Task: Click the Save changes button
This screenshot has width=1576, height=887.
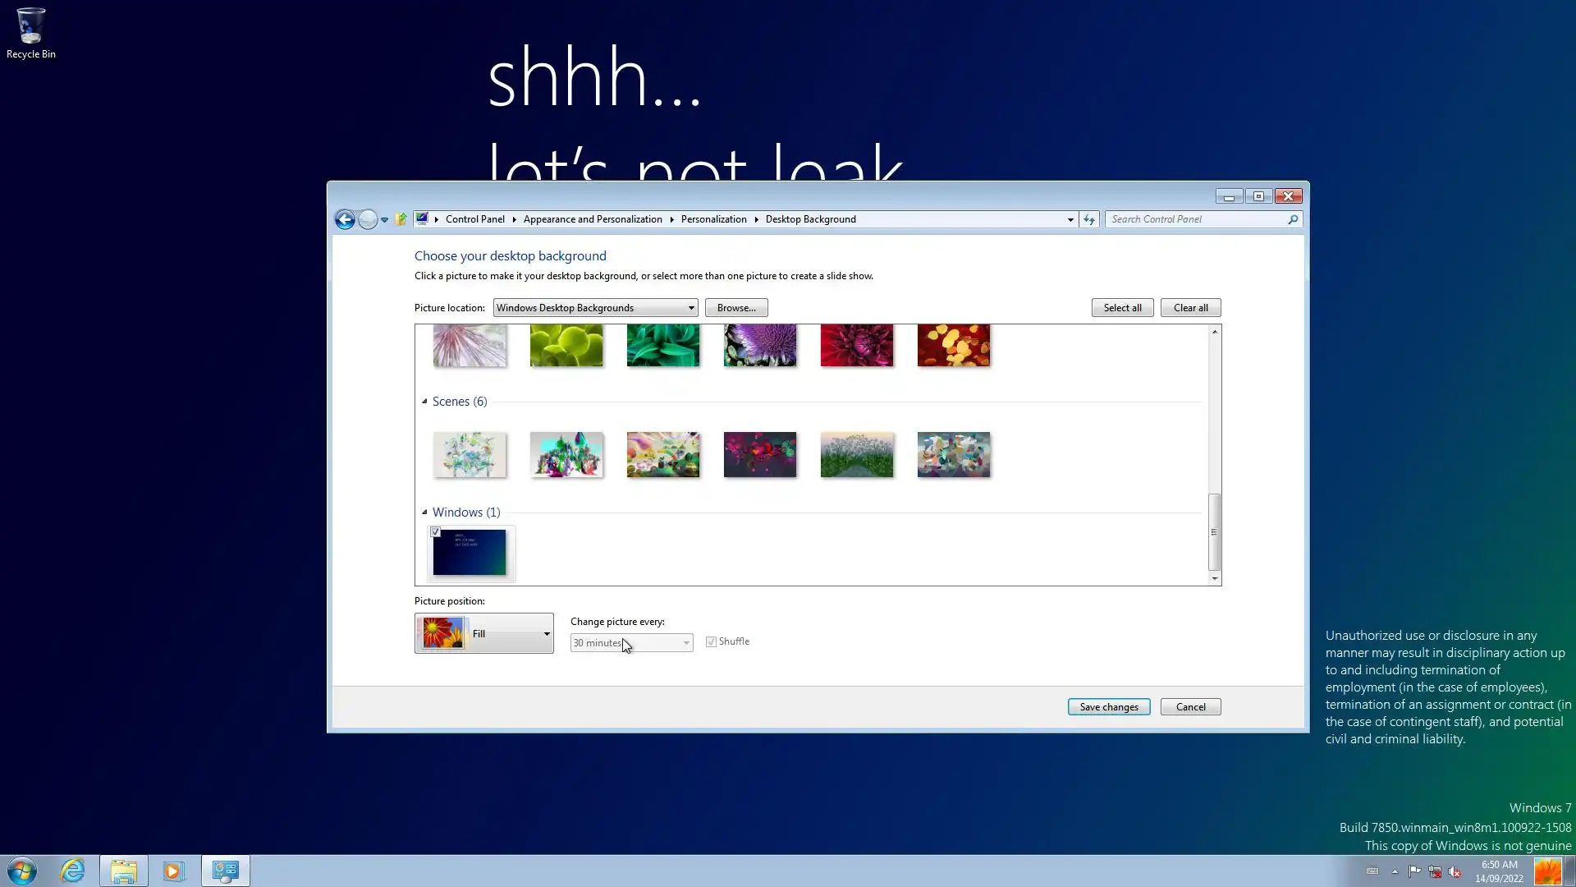Action: (1108, 707)
